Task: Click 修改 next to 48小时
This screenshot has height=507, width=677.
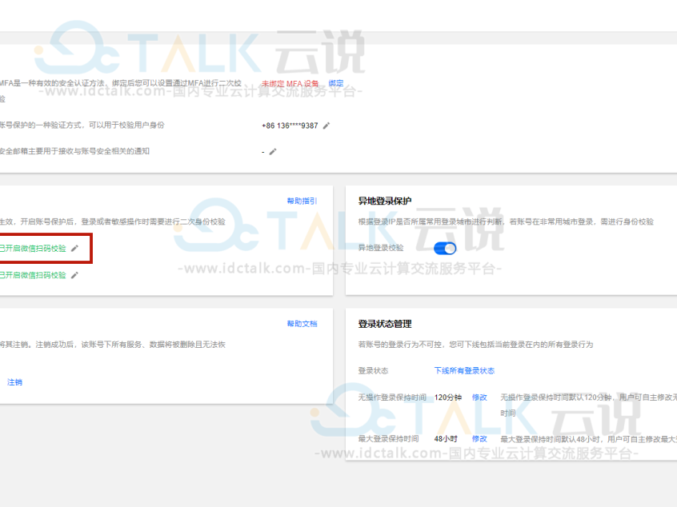Action: point(479,439)
